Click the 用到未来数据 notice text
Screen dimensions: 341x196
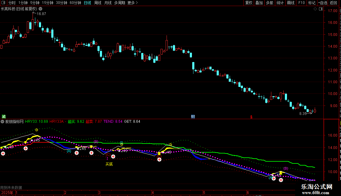11,188
